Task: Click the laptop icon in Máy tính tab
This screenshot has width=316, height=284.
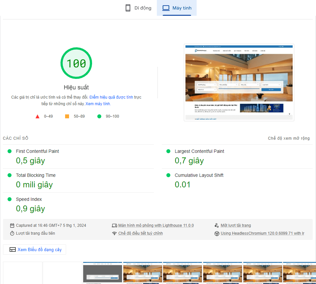Action: 166,8
